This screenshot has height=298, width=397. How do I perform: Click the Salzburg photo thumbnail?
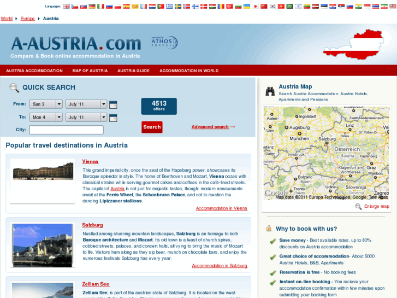coord(43,245)
